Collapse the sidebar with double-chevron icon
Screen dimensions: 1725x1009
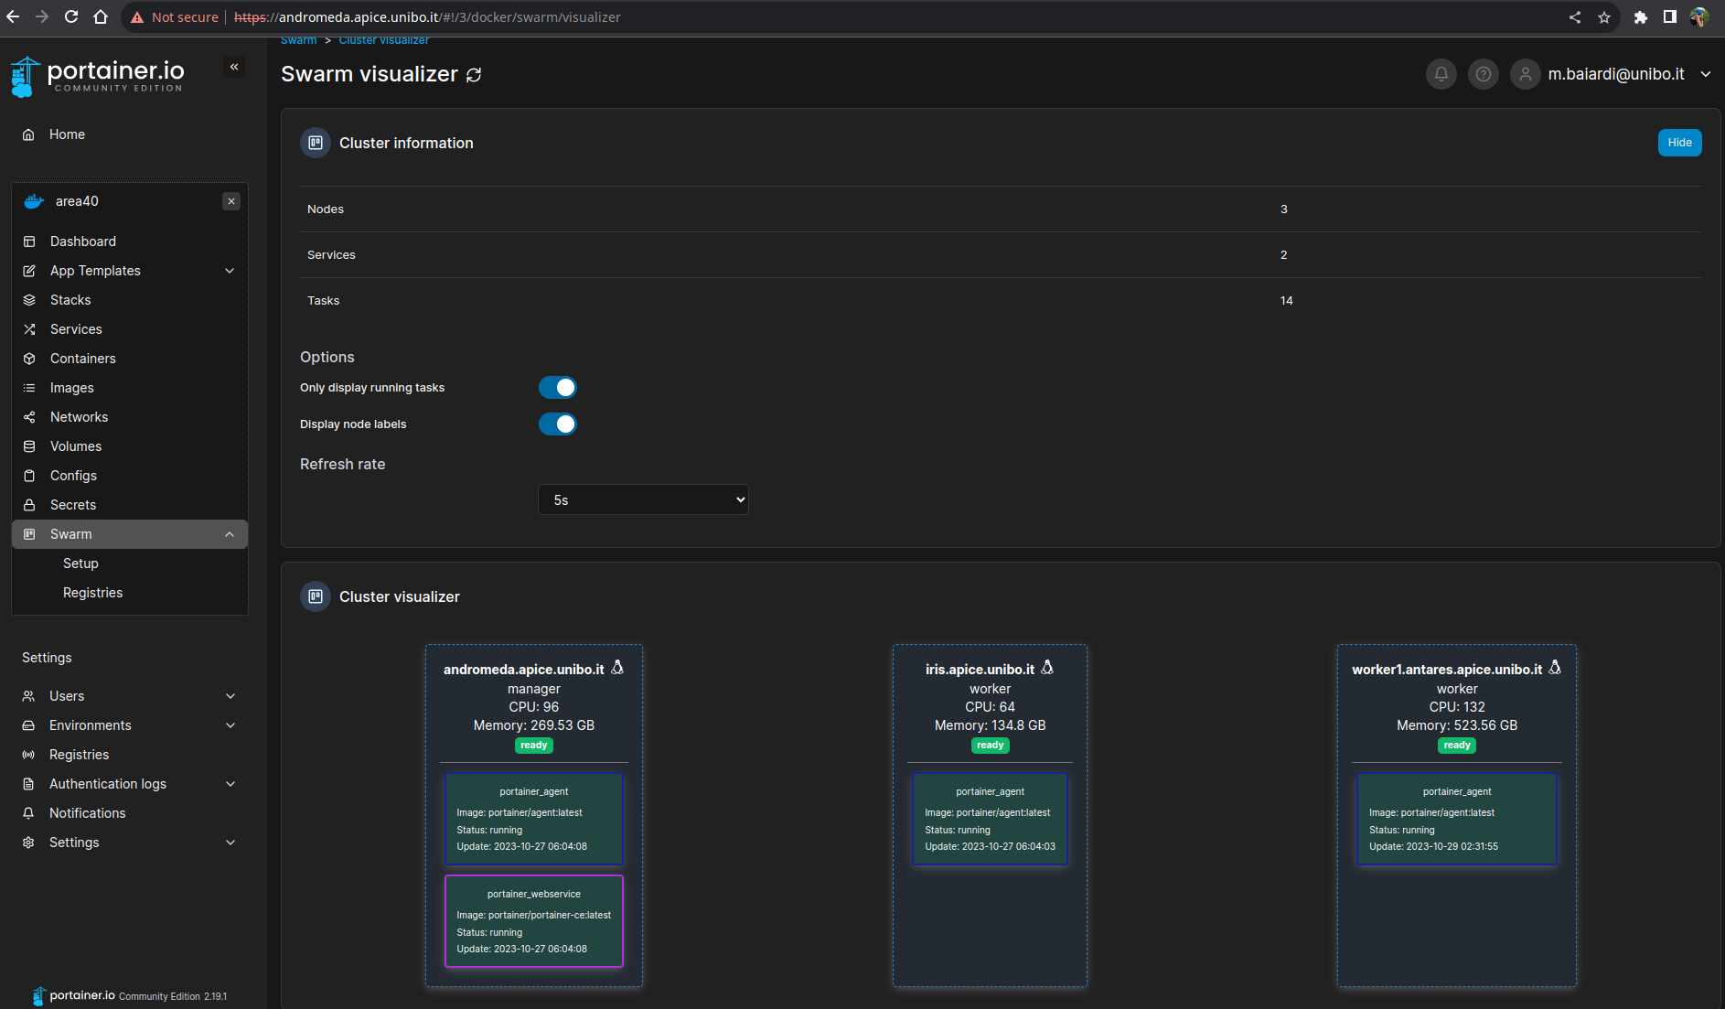[234, 67]
